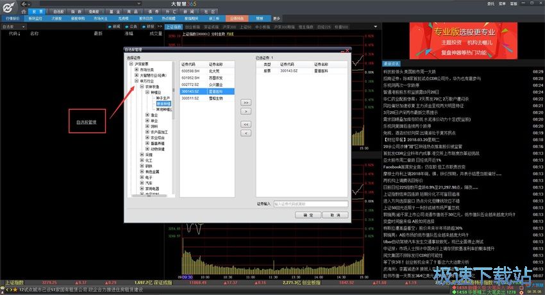Open the 社区 top menu tab
The height and width of the screenshot is (295, 545).
coord(209,12)
